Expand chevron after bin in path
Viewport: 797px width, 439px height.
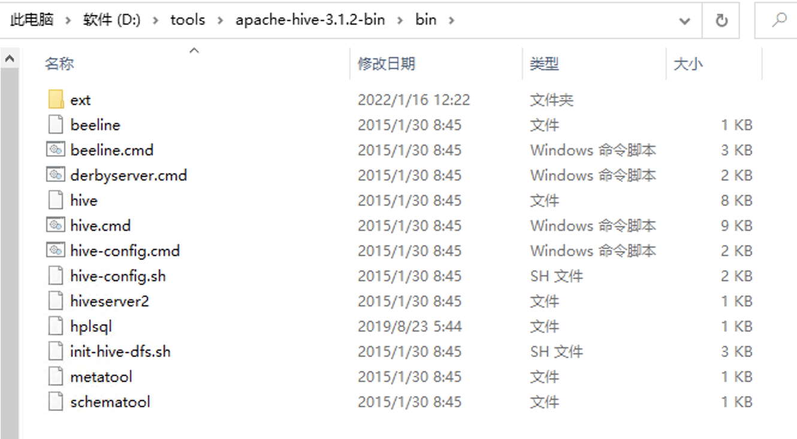tap(451, 20)
